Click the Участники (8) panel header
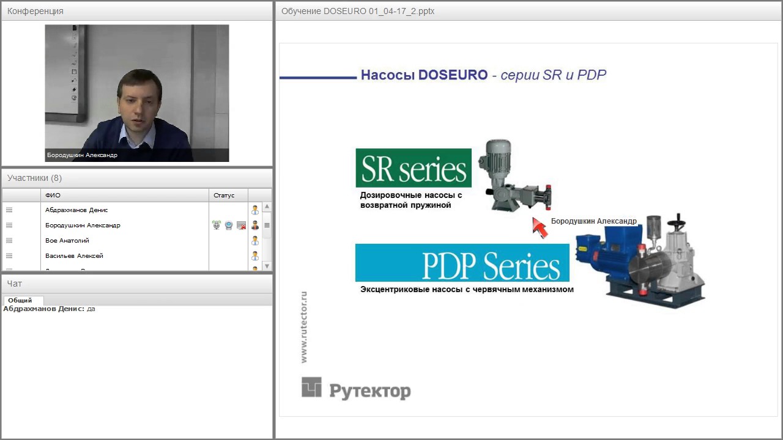 pos(137,178)
